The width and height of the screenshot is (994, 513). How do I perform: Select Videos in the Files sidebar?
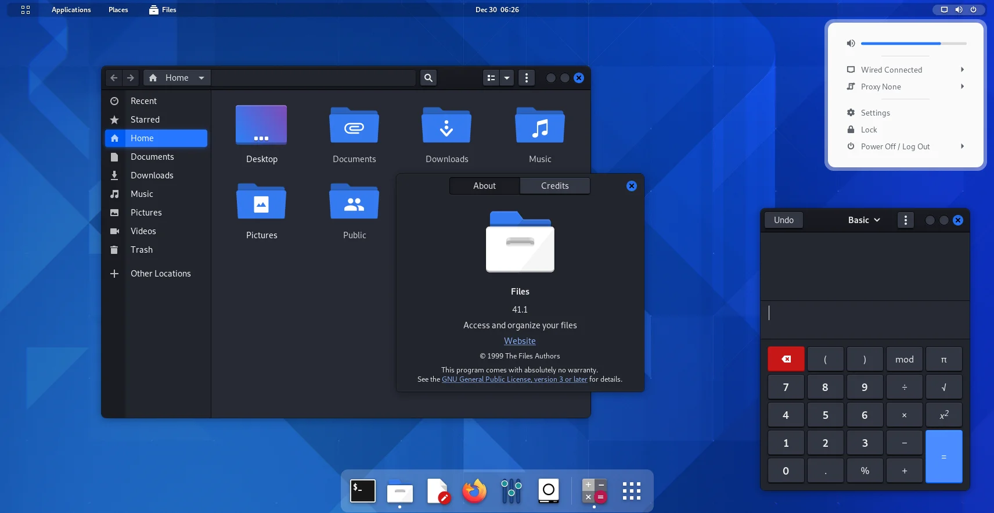click(156, 231)
